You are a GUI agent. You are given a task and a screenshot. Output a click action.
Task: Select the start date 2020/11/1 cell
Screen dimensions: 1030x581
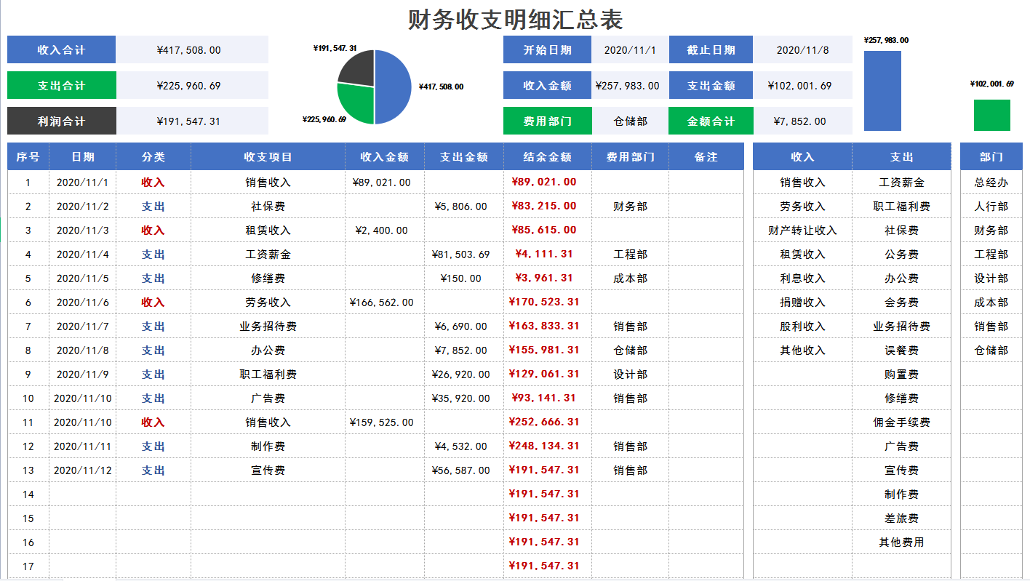(630, 50)
